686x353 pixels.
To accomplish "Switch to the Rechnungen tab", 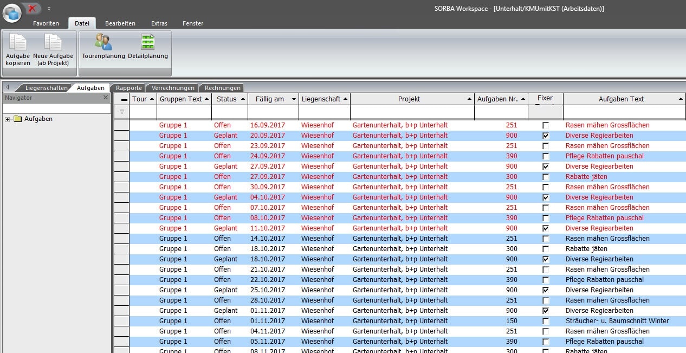I will 223,88.
